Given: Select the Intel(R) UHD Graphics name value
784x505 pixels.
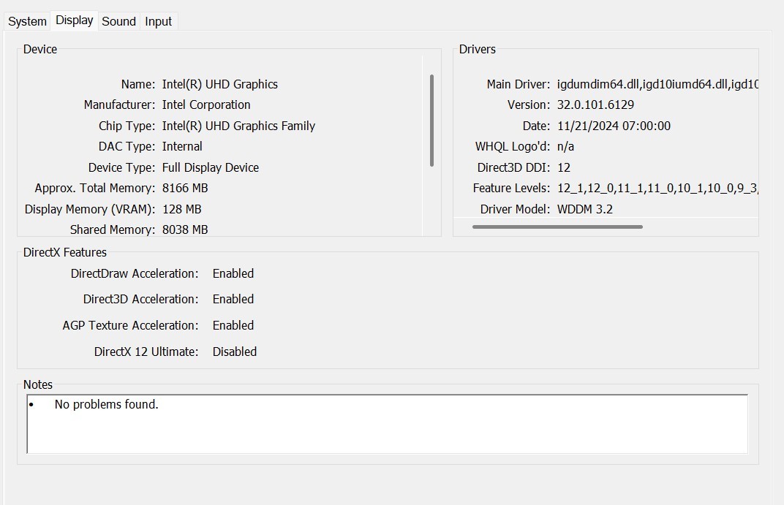Looking at the screenshot, I should [219, 84].
